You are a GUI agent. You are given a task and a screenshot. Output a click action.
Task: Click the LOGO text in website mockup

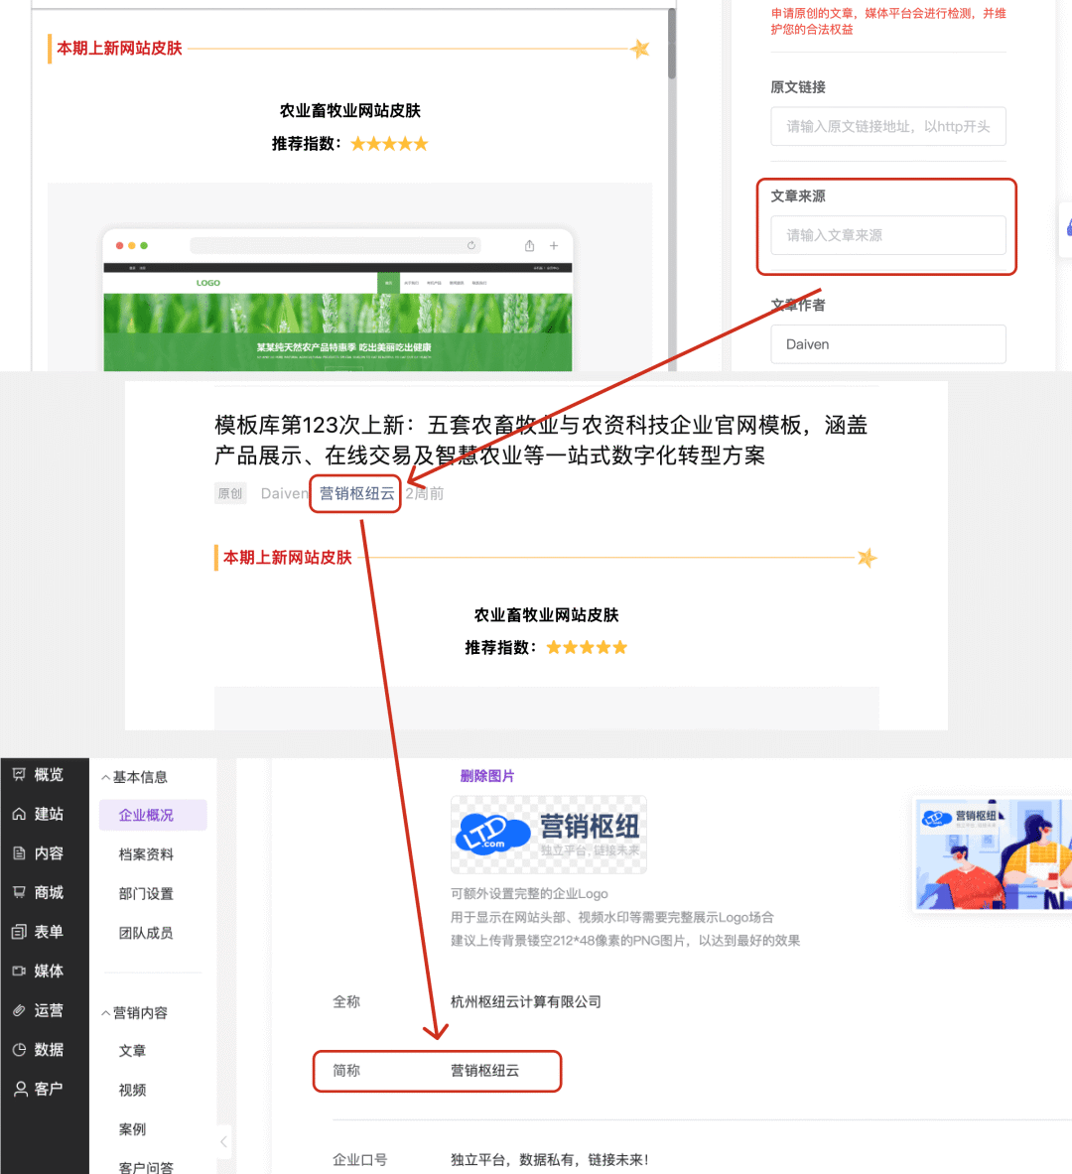pyautogui.click(x=208, y=283)
